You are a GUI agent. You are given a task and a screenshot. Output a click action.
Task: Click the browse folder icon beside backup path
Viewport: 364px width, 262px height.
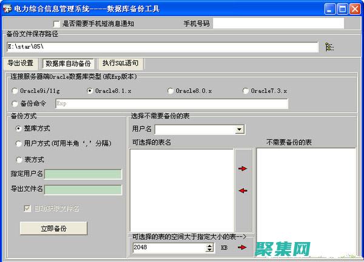329,47
